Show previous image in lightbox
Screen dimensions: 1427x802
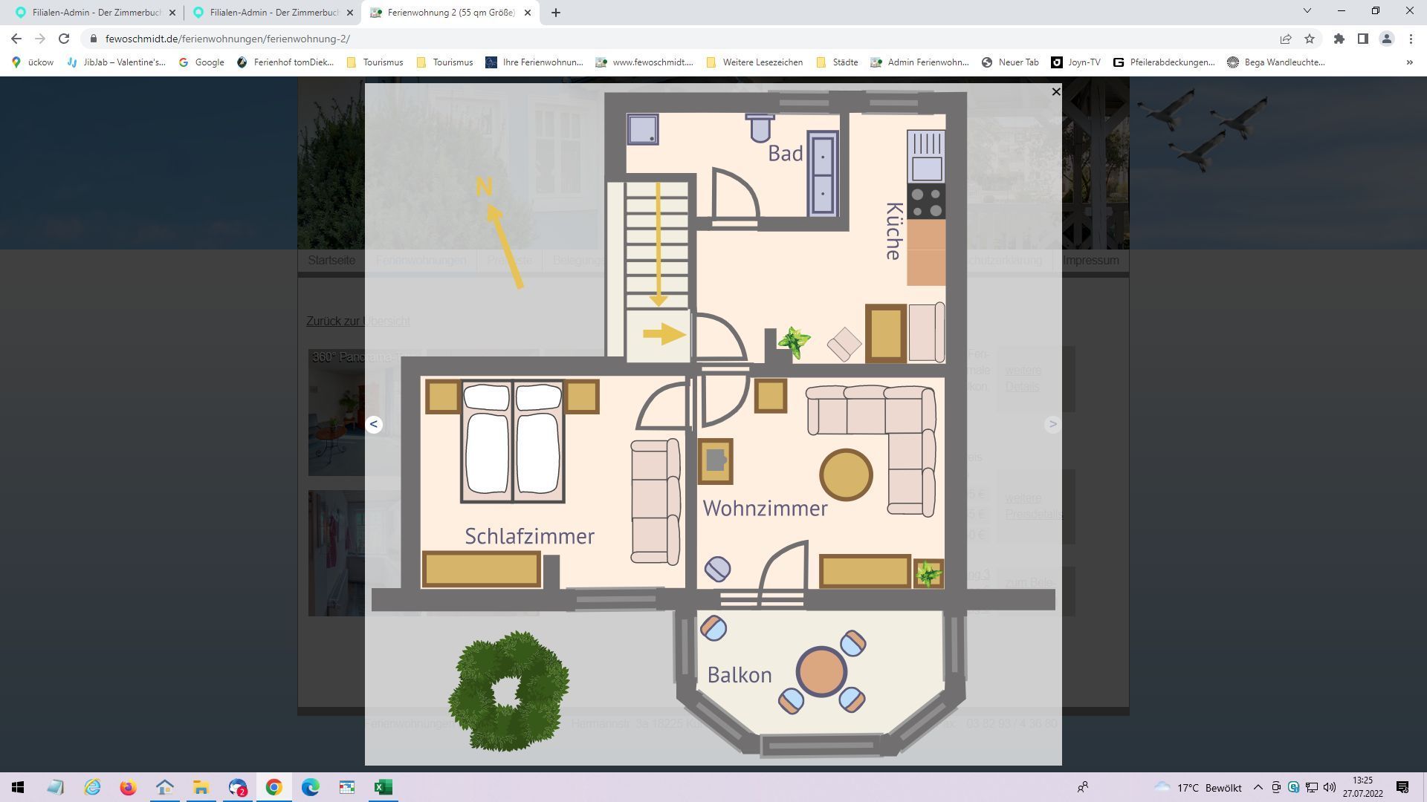374,424
